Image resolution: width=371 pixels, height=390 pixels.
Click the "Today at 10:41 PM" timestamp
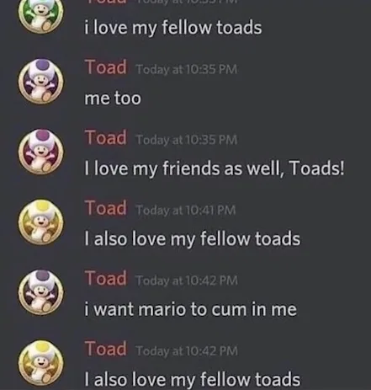point(186,210)
